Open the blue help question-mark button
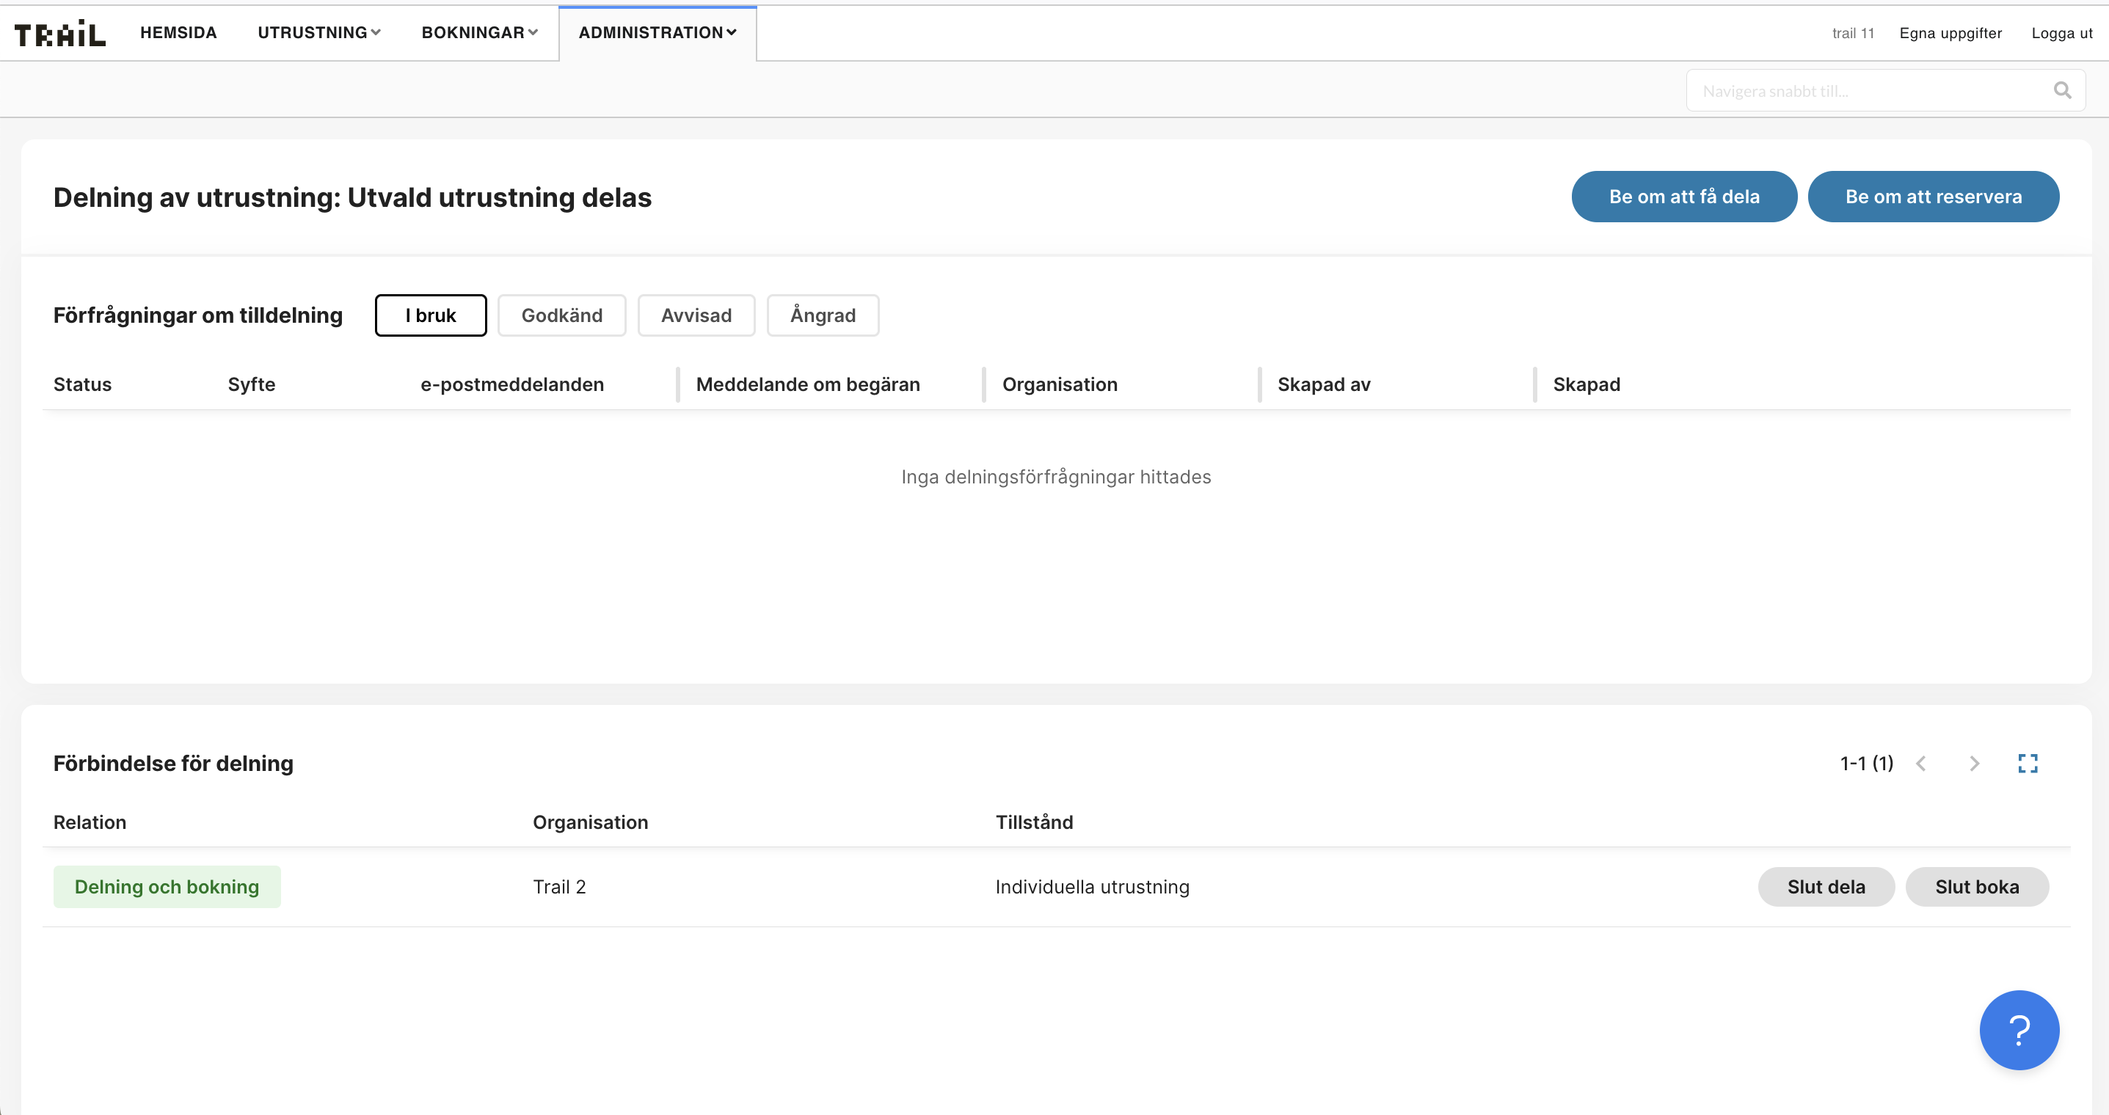The image size is (2109, 1115). point(2019,1030)
